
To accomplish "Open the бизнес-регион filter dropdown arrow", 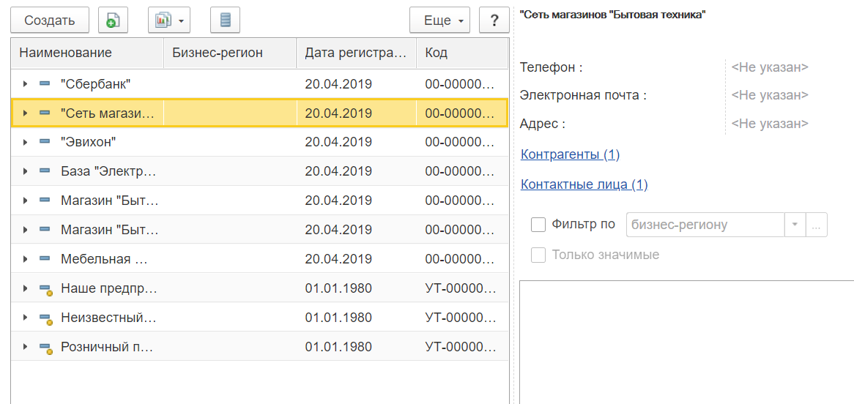I will [x=795, y=225].
